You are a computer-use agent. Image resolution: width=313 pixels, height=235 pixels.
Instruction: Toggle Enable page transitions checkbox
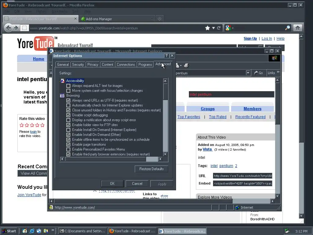(x=68, y=144)
